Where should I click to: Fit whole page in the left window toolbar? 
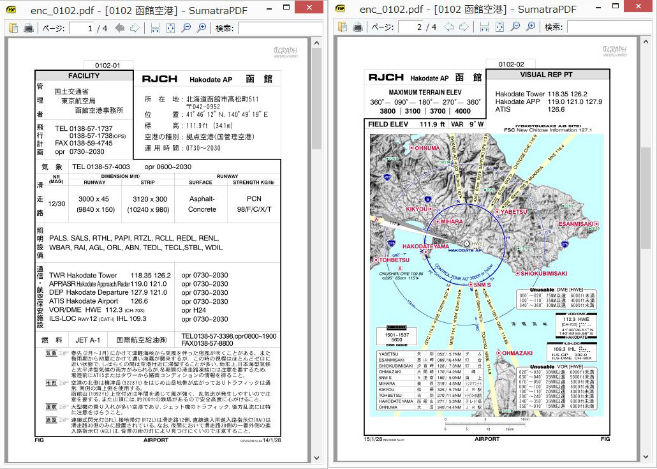(x=170, y=27)
